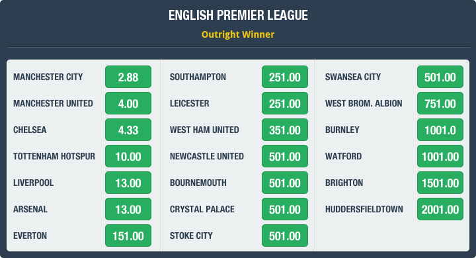Select West Brom. Albion odds 751.00
Screen dimensions: 476x258
click(x=440, y=103)
